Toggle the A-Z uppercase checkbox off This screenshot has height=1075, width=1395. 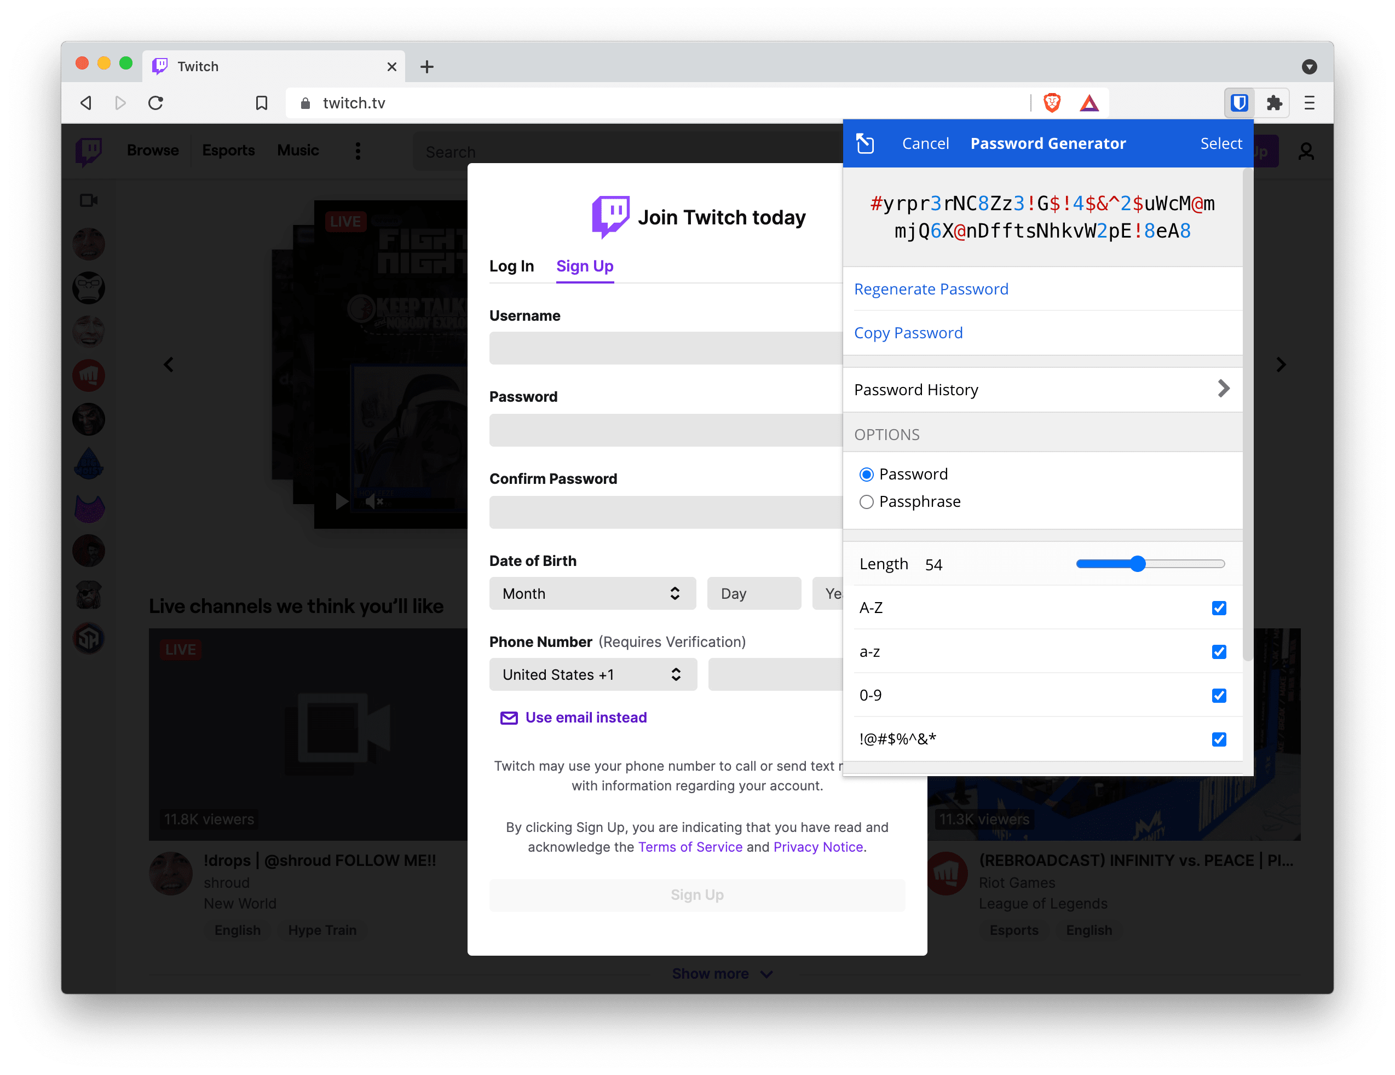tap(1219, 608)
